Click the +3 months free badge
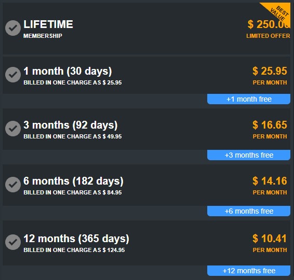This screenshot has height=280, width=294. tap(249, 155)
